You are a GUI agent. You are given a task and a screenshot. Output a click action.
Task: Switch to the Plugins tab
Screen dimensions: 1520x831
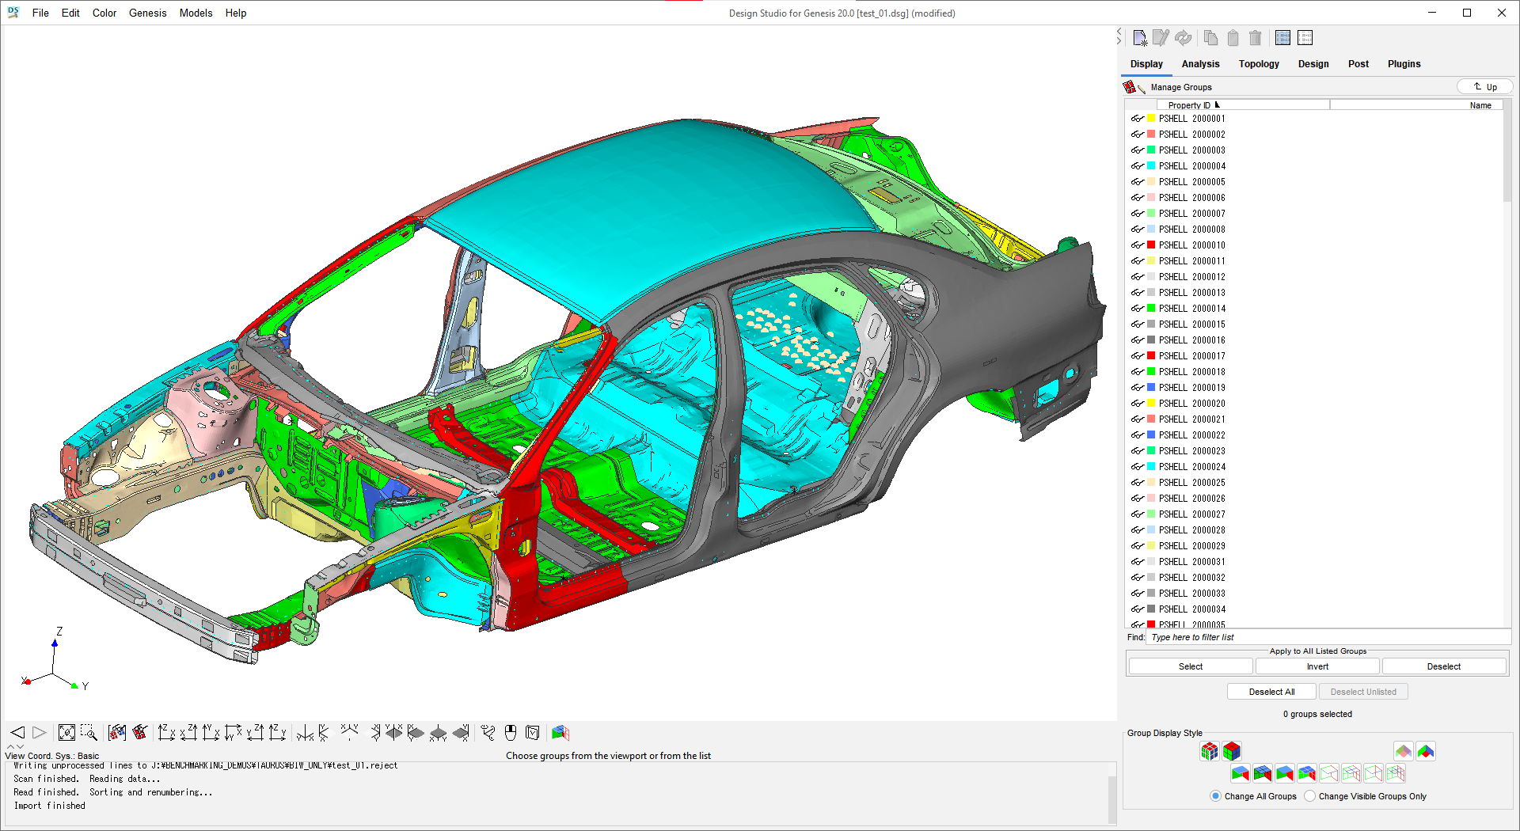[x=1404, y=64]
